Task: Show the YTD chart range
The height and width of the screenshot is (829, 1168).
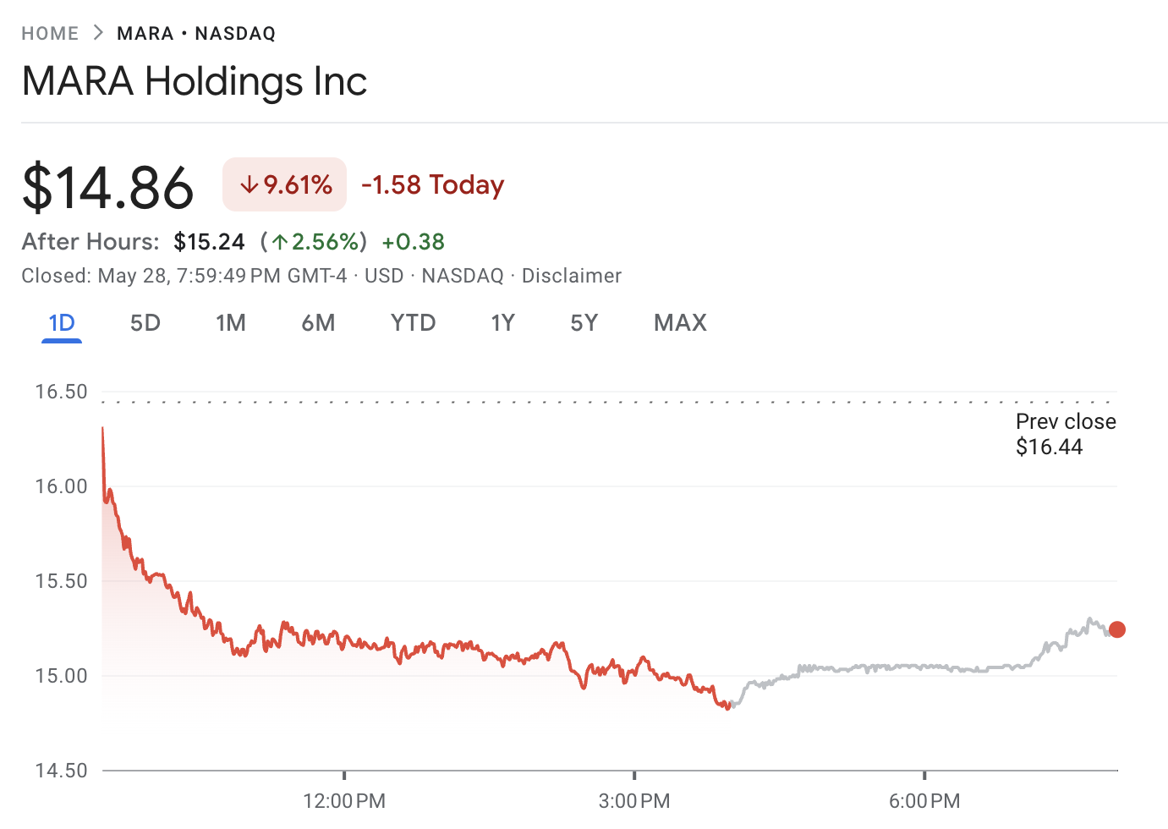Action: click(x=413, y=323)
